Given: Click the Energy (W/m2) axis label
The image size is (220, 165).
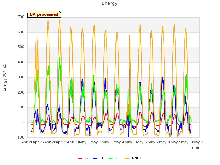Looking at the screenshot, I should click(x=4, y=77).
